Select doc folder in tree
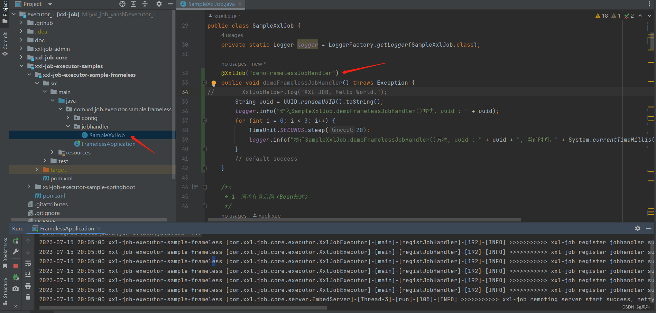This screenshot has width=656, height=313. click(x=36, y=40)
